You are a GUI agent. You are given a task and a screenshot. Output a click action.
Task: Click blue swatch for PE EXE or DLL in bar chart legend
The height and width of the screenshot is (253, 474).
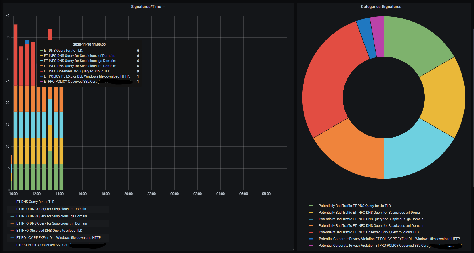point(12,238)
